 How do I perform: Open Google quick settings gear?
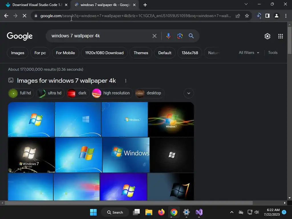pyautogui.click(x=267, y=36)
